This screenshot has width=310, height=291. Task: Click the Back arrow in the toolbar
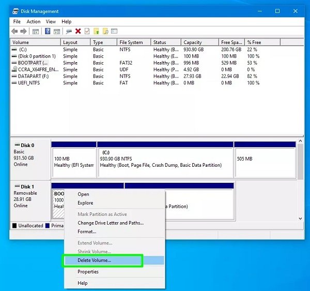tap(15, 31)
